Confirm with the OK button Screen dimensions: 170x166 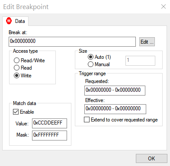coord(151,159)
